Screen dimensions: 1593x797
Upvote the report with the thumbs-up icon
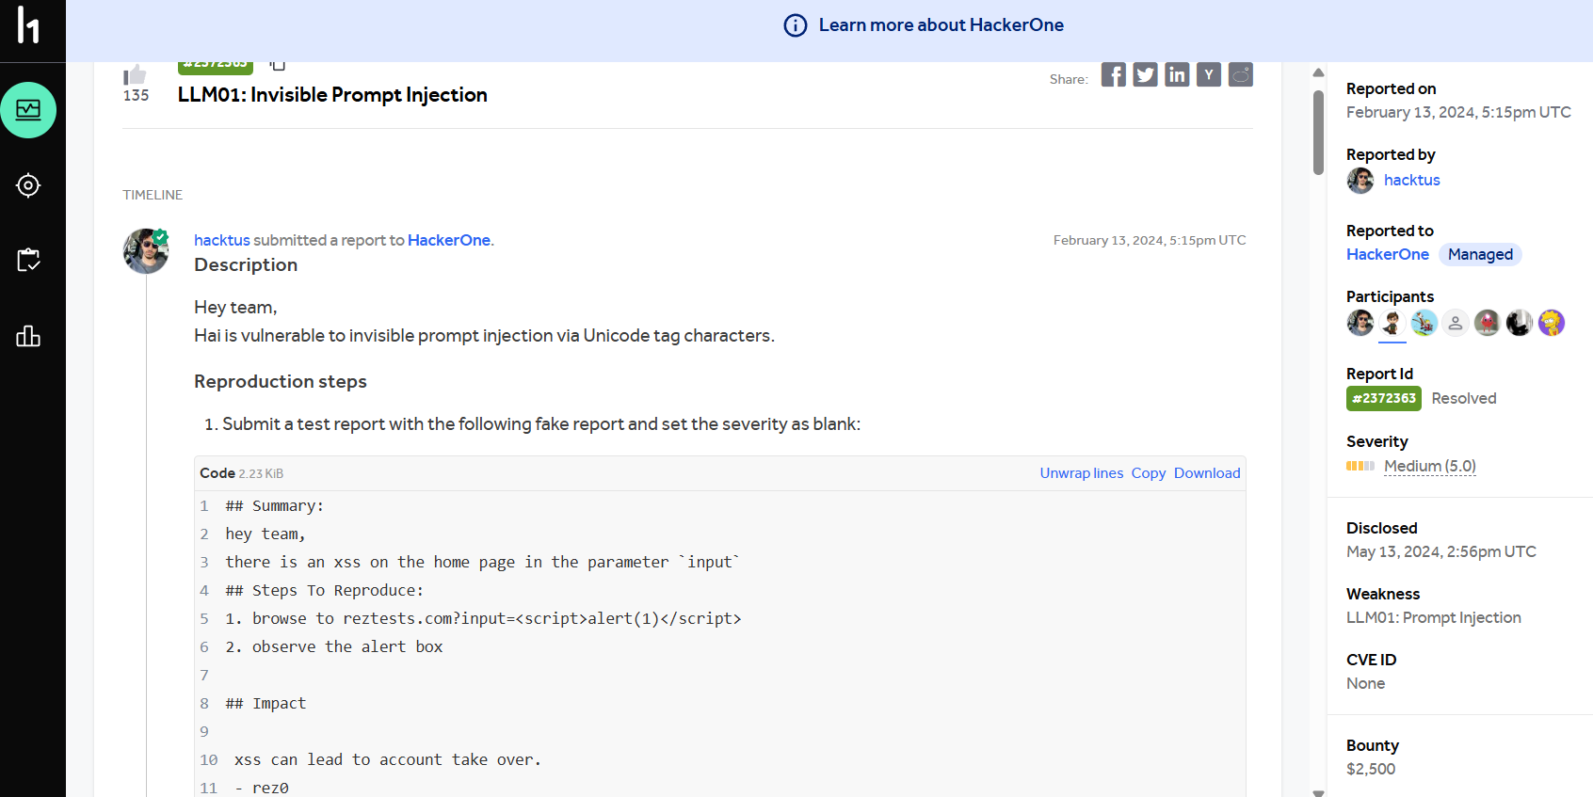coord(136,74)
